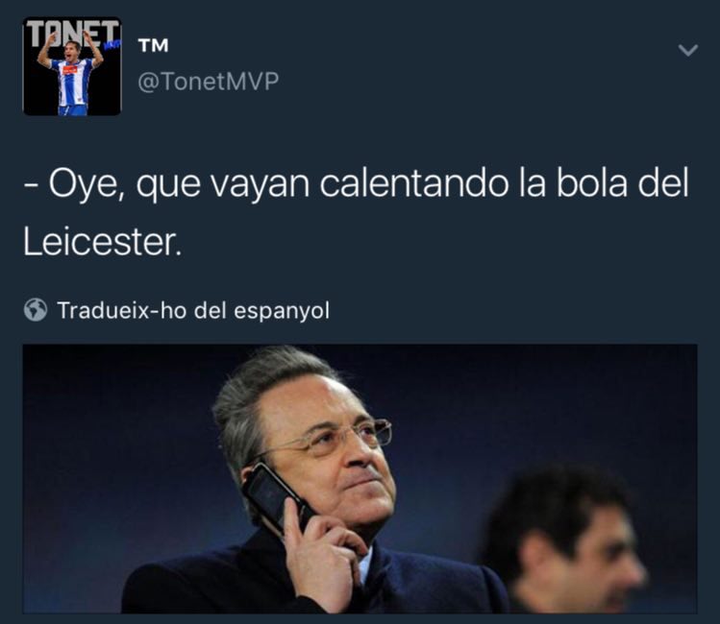The image size is (720, 624).
Task: Open the @TonetMVP handle link
Action: click(208, 82)
